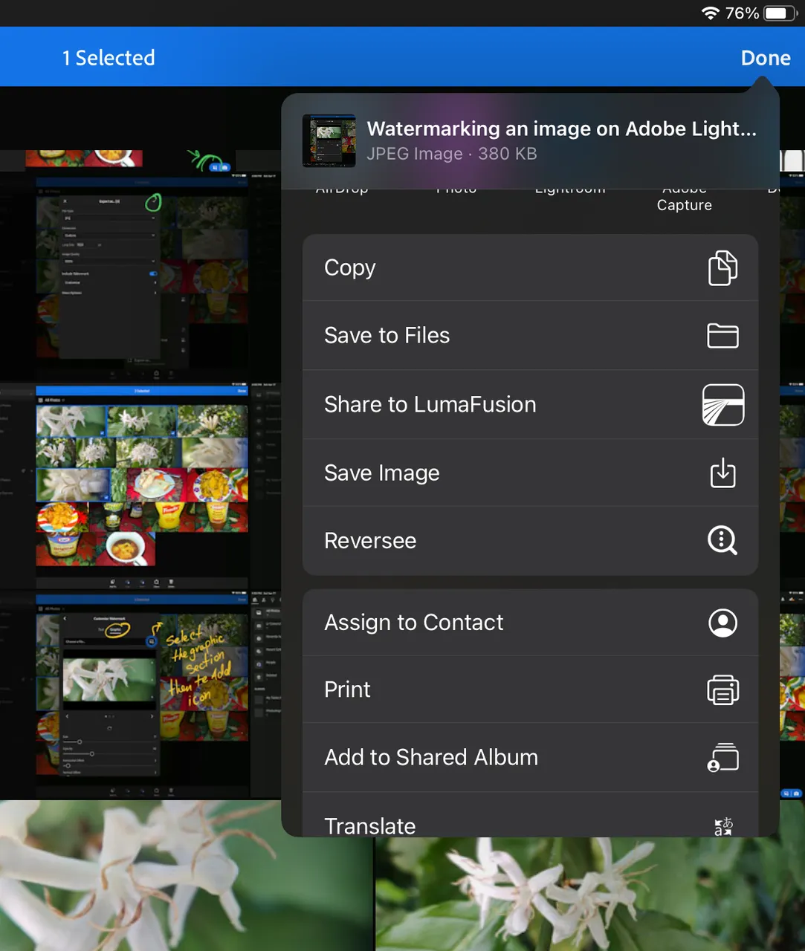Tap the LumaFusion app icon
This screenshot has height=951, width=805.
(x=723, y=405)
